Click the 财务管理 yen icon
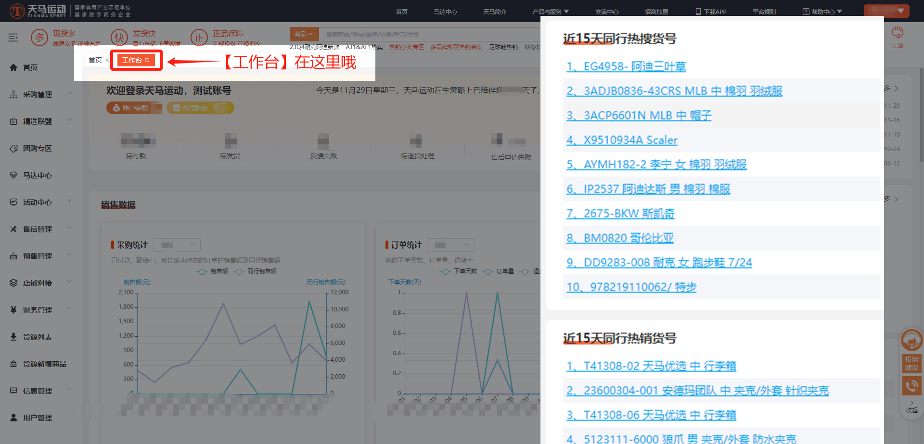The width and height of the screenshot is (924, 444). click(13, 310)
